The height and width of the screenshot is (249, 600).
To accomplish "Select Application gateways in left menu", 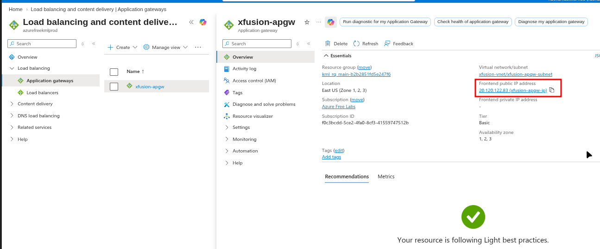I will [x=51, y=80].
